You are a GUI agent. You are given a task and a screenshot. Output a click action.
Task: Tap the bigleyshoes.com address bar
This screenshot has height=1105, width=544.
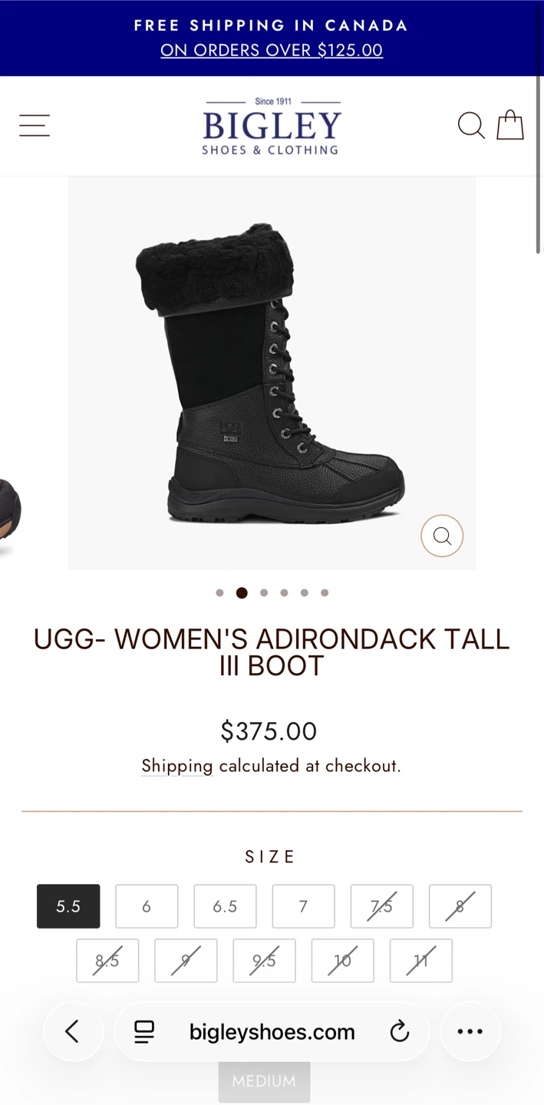pyautogui.click(x=272, y=1031)
